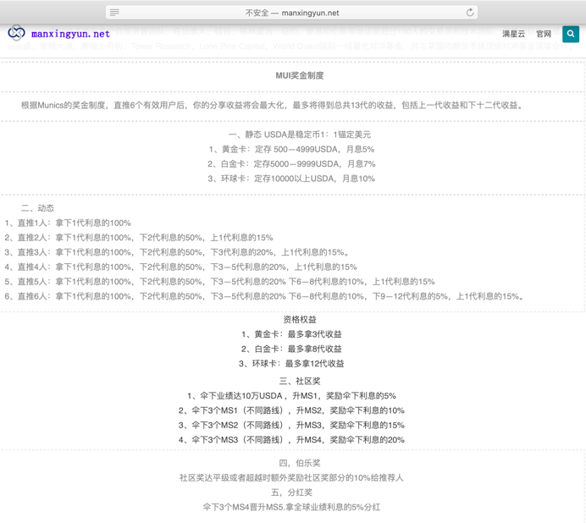Click the 四、伯乐奖 heading
The height and width of the screenshot is (523, 586).
(300, 463)
